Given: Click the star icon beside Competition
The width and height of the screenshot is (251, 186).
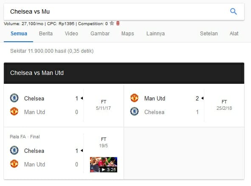Looking at the screenshot, I should pyautogui.click(x=112, y=23).
